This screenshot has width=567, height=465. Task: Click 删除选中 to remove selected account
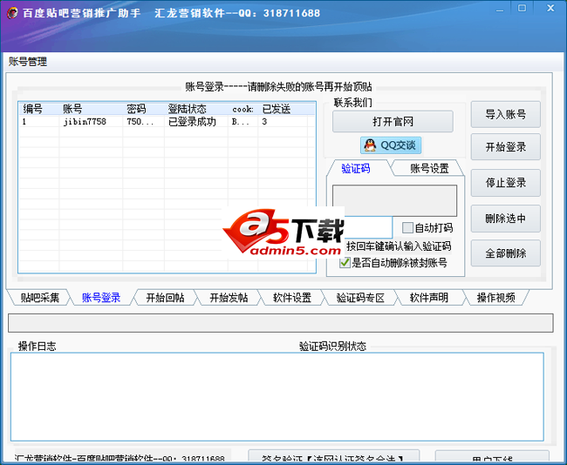tap(506, 219)
